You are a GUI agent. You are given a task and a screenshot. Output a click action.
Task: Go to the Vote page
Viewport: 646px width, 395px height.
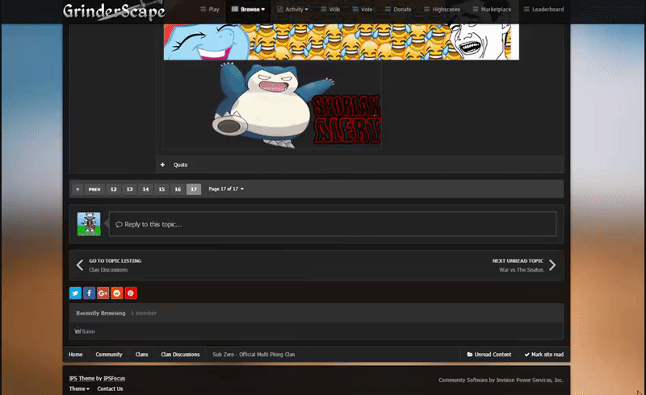pyautogui.click(x=363, y=10)
